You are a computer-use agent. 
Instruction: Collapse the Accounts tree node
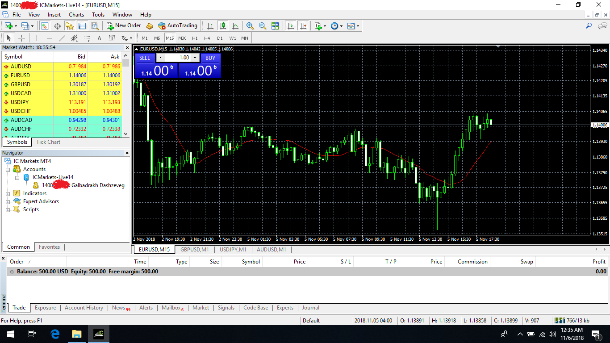point(8,169)
